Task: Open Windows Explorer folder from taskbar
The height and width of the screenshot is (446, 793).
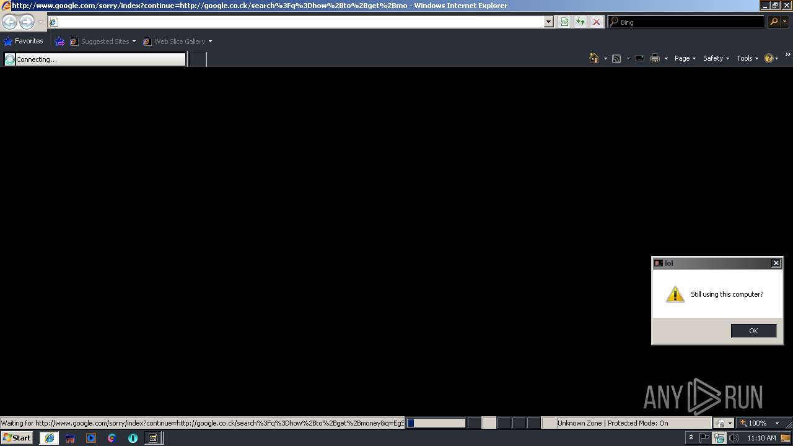Action: pyautogui.click(x=70, y=438)
